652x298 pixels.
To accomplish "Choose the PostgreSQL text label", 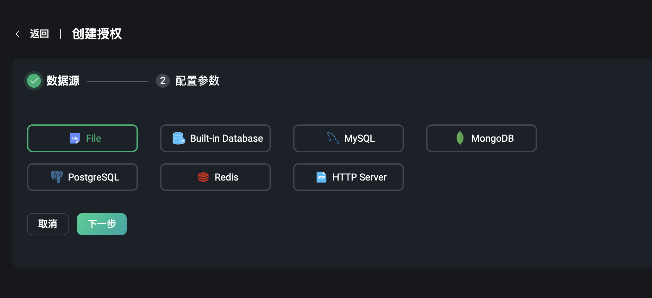I will pyautogui.click(x=94, y=177).
